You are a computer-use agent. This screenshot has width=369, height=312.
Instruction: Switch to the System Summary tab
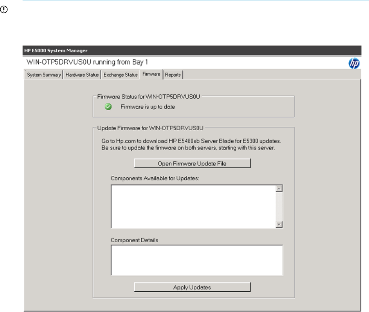click(x=44, y=75)
